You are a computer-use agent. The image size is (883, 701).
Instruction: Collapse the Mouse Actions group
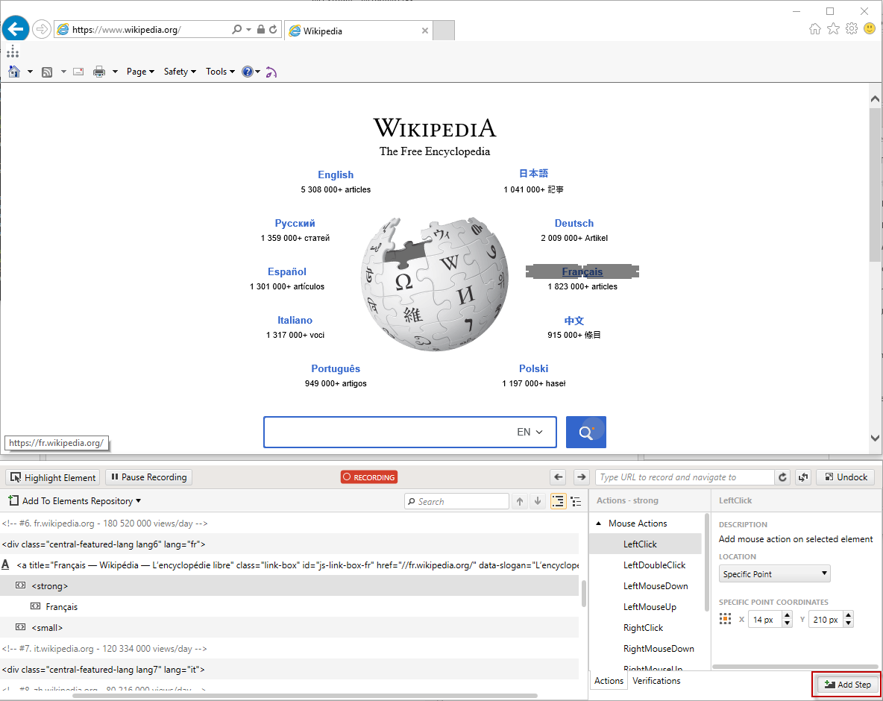coord(599,523)
